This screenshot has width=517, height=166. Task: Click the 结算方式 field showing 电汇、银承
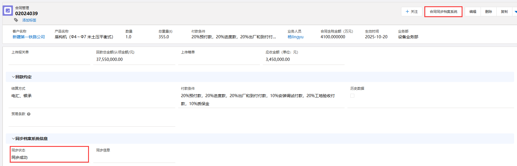tap(22, 96)
